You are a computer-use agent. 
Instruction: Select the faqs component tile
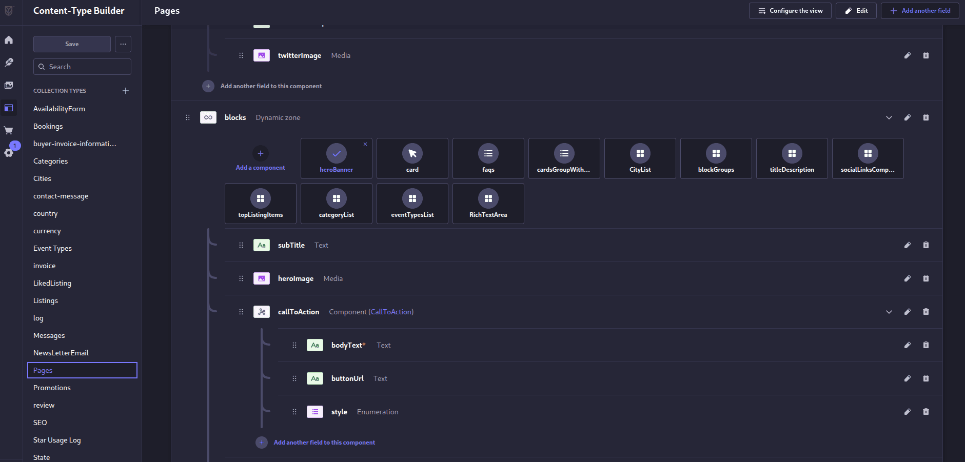pyautogui.click(x=488, y=158)
